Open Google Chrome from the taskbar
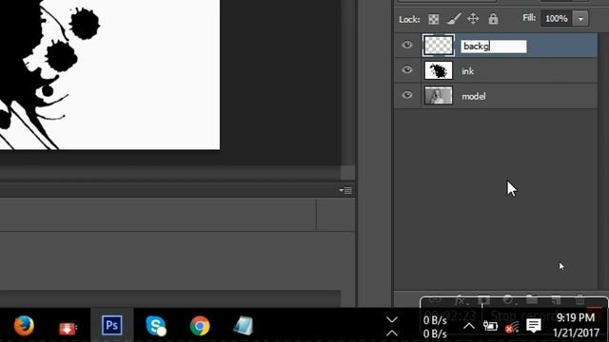This screenshot has width=609, height=342. [200, 325]
